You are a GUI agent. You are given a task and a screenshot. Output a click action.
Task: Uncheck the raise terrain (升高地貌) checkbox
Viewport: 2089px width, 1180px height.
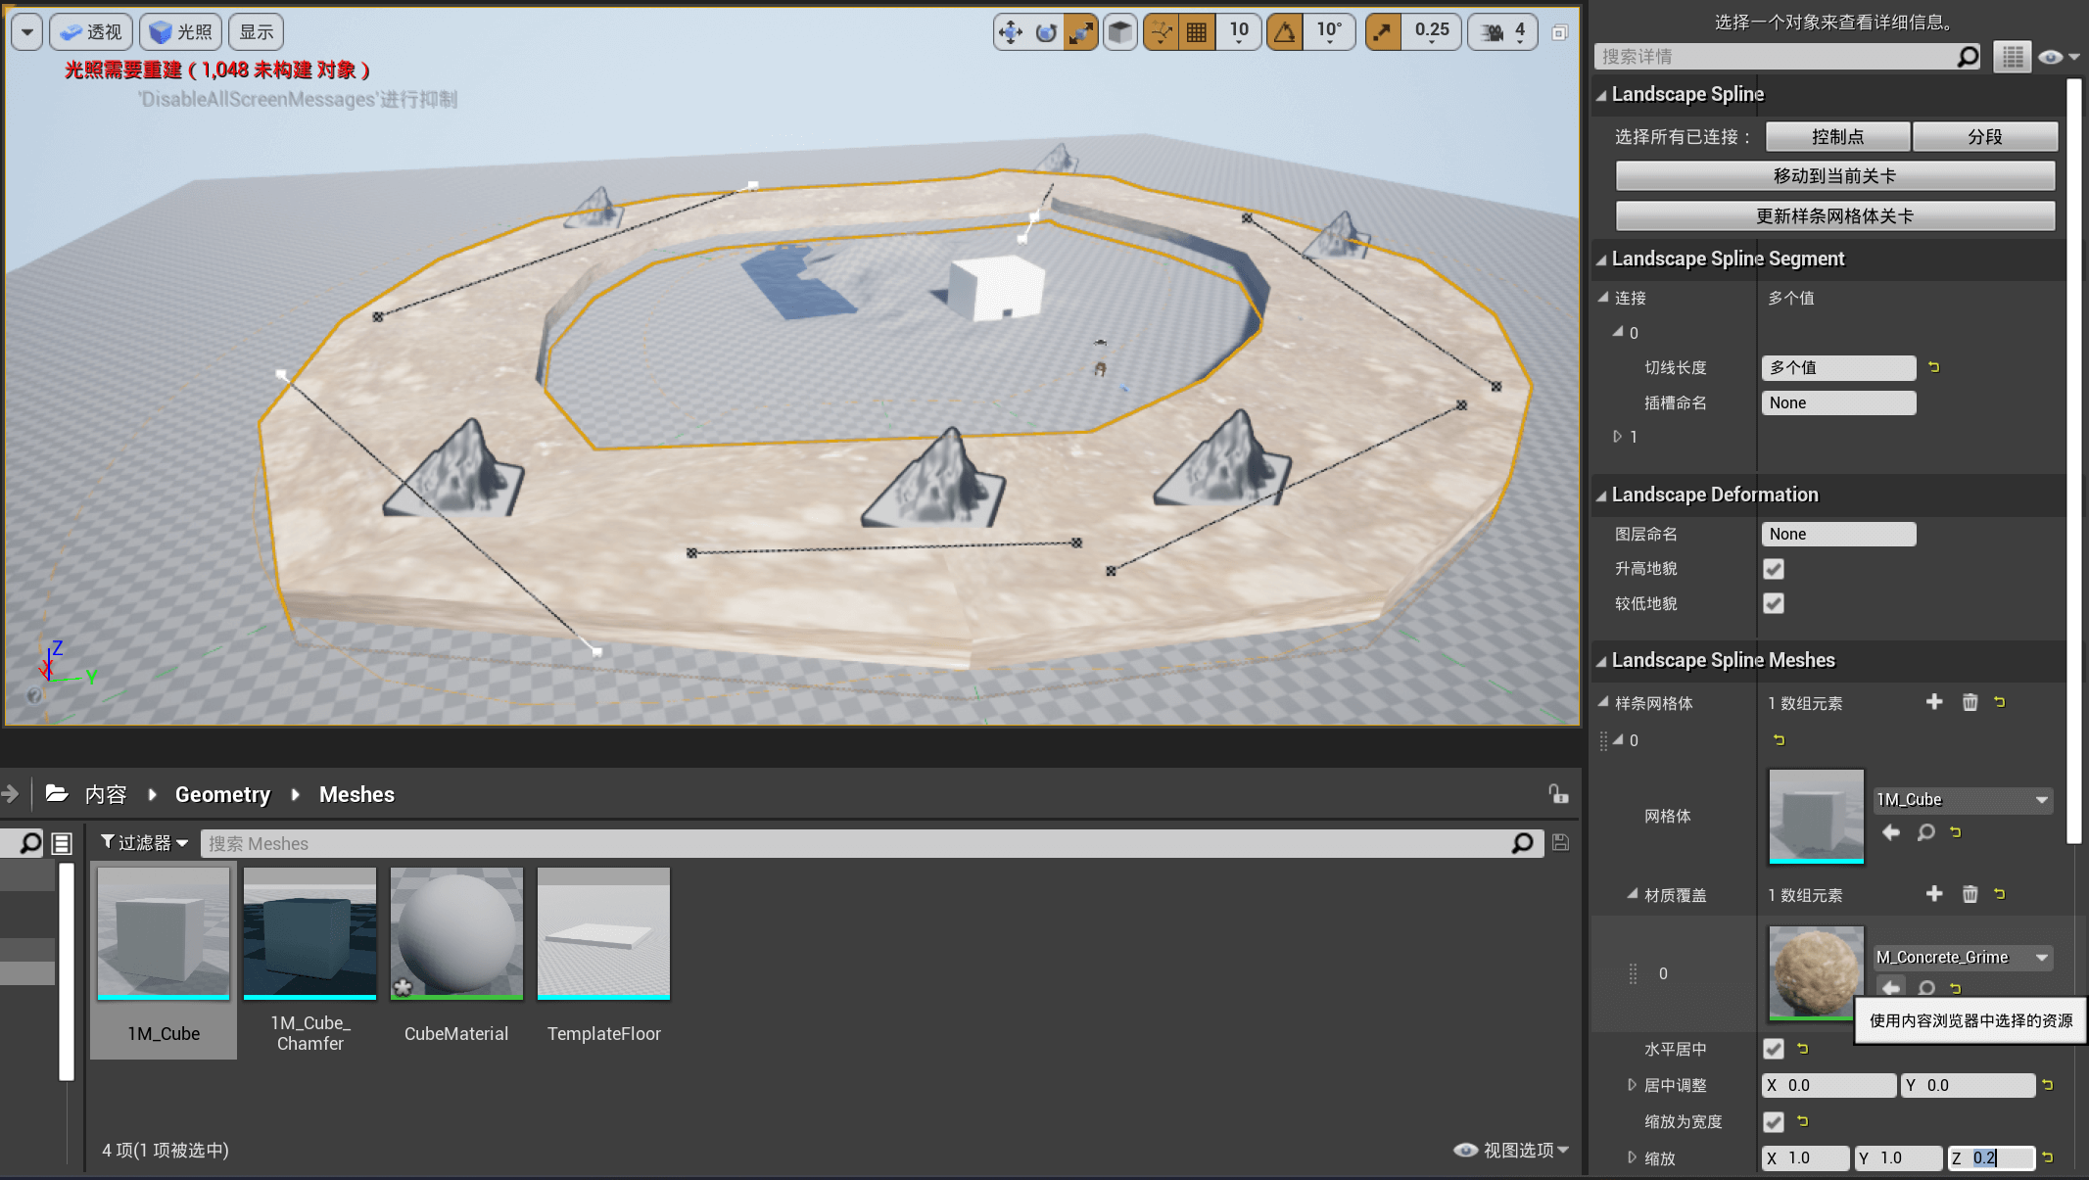(x=1774, y=569)
